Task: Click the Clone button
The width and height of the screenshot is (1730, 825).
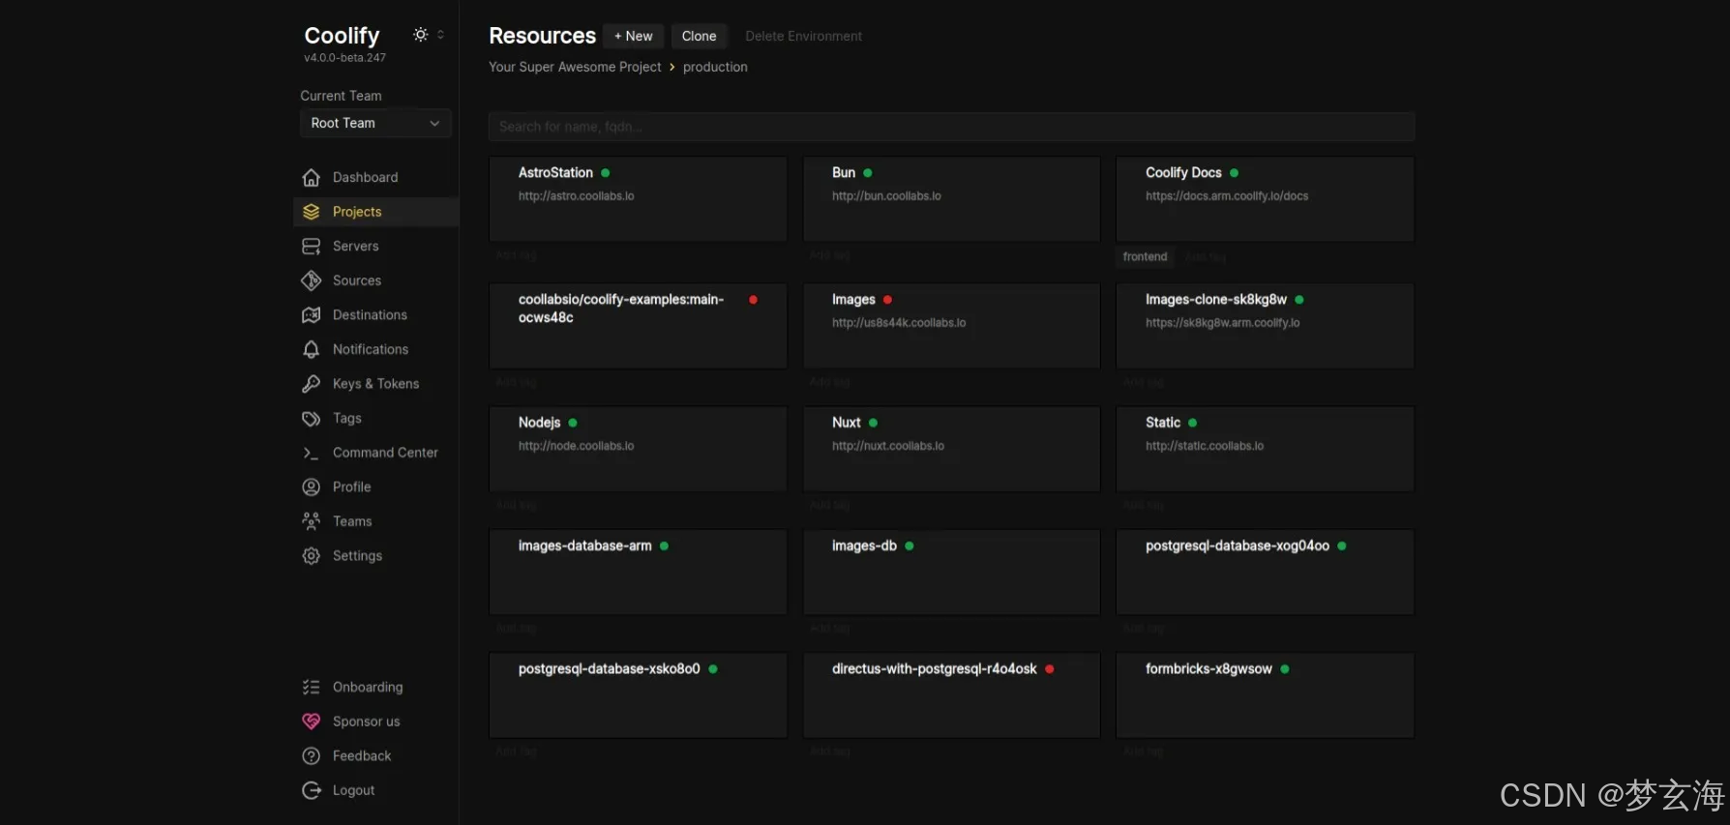Action: 699,36
